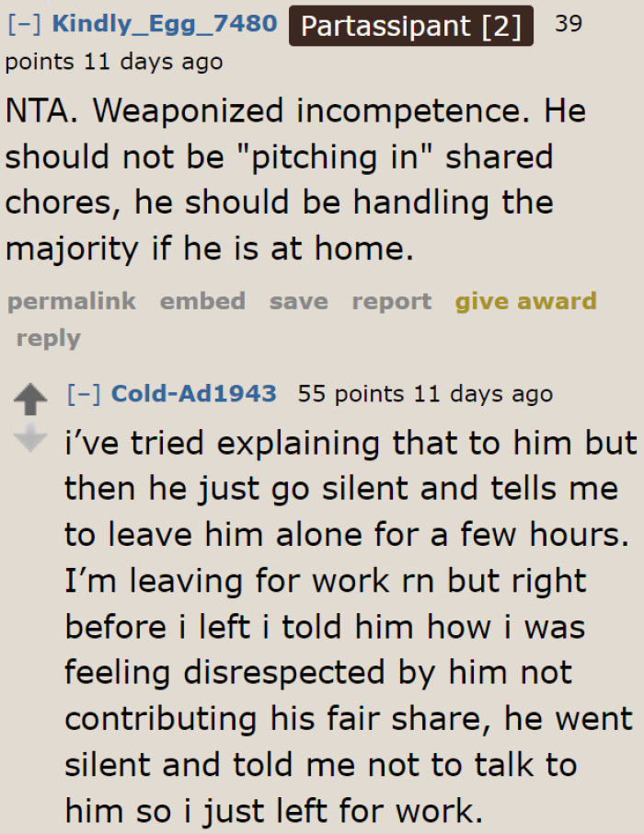Click the embed link

tap(202, 301)
